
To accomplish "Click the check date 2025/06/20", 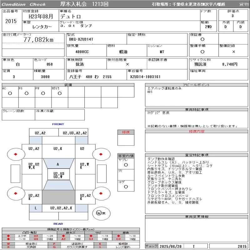I will click(171, 246).
